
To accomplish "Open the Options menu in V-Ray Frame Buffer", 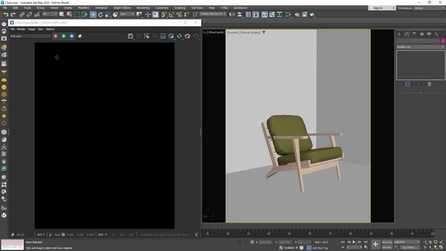I will pyautogui.click(x=50, y=29).
